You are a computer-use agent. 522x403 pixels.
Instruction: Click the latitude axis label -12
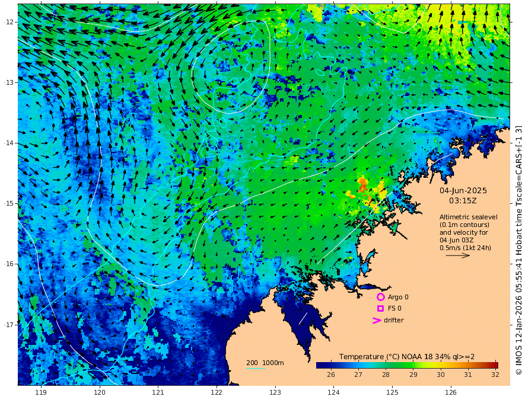tap(8, 22)
